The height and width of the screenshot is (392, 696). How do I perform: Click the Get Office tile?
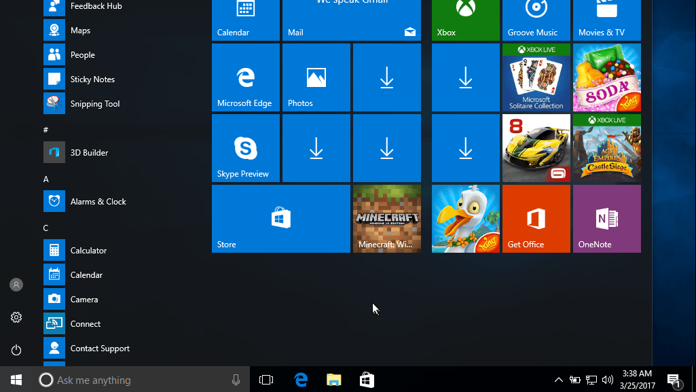click(536, 218)
